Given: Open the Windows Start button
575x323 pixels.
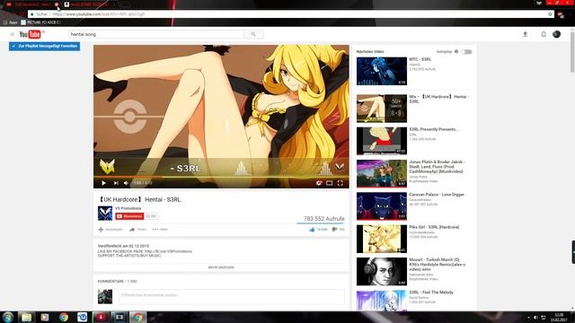Looking at the screenshot, I should pos(8,317).
